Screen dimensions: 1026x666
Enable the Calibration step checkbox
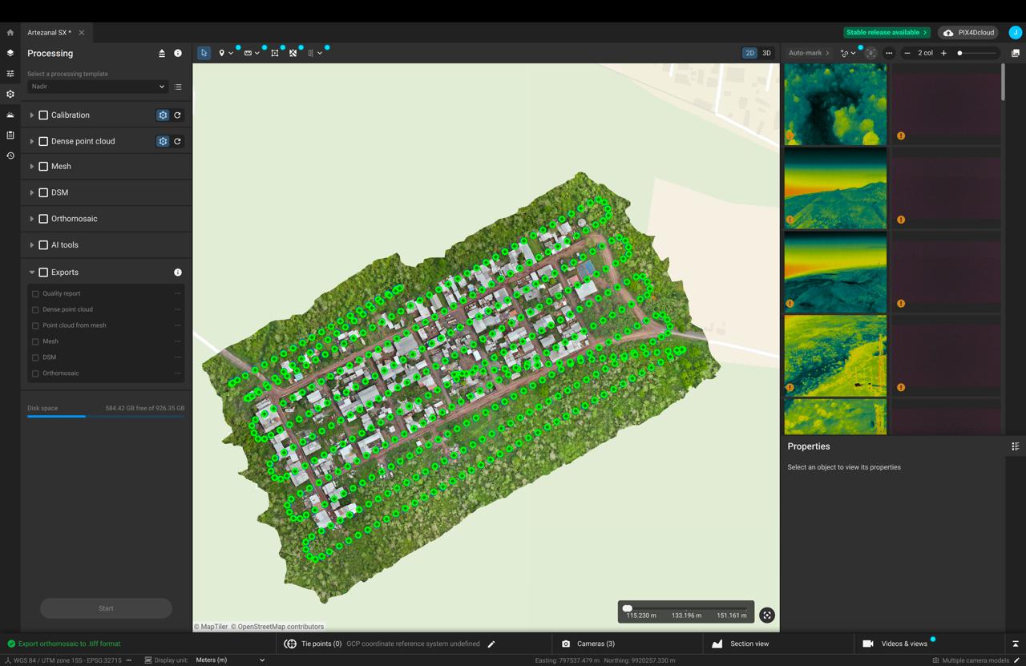point(44,115)
